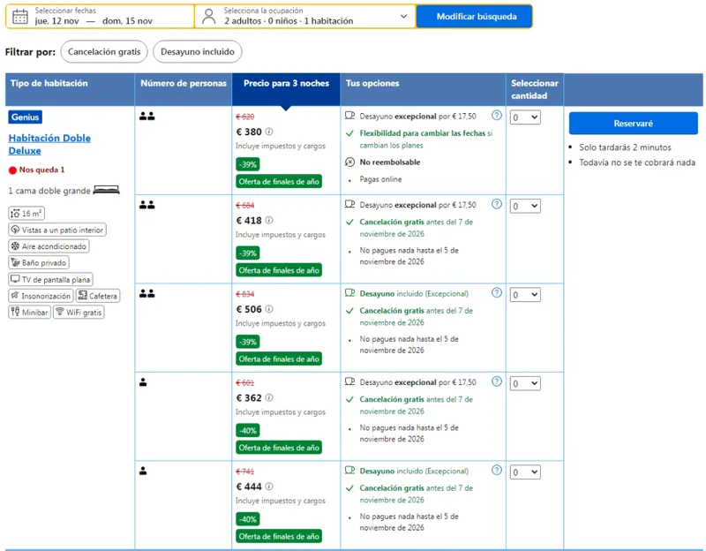Click the 16 m² room size tag
The height and width of the screenshot is (551, 706).
tap(26, 214)
